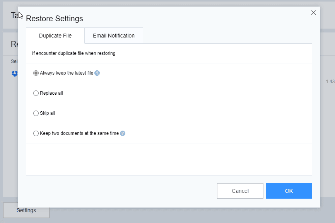
Task: Click 'Keep two documents at the same time' label
Action: 79,133
